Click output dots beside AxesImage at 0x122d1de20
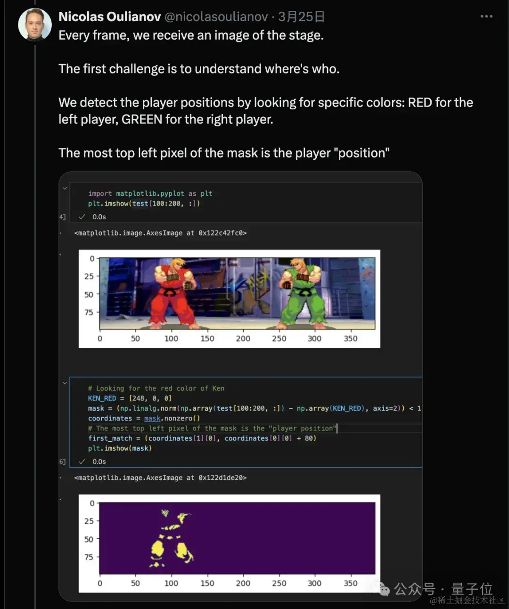The image size is (509, 609). pyautogui.click(x=61, y=478)
